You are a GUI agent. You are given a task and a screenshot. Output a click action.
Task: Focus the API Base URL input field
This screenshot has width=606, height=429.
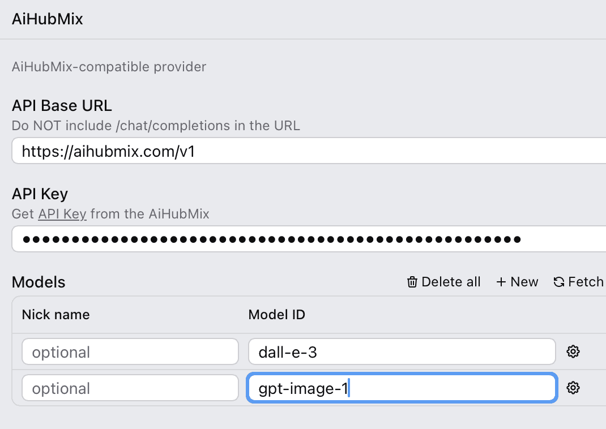click(x=306, y=152)
